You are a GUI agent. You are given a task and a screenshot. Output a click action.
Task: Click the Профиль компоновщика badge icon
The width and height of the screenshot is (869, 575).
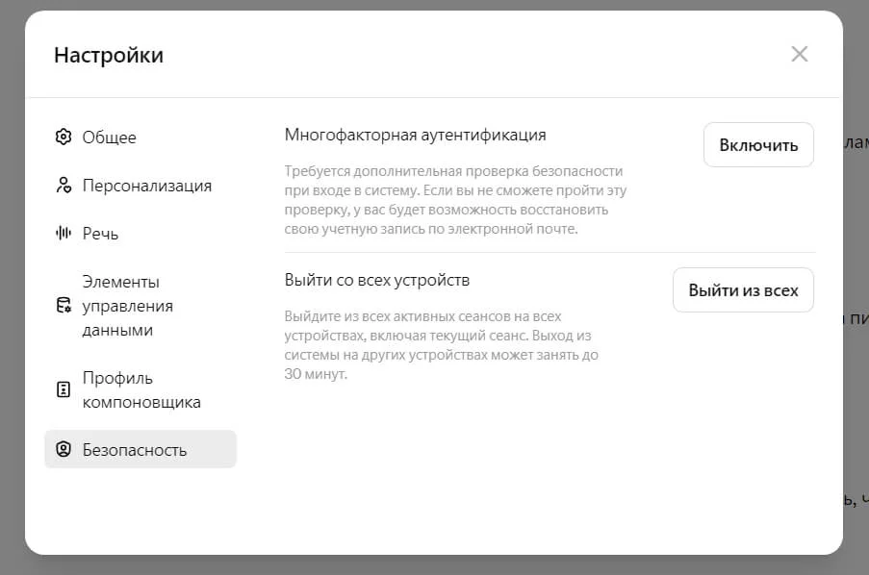pos(64,389)
